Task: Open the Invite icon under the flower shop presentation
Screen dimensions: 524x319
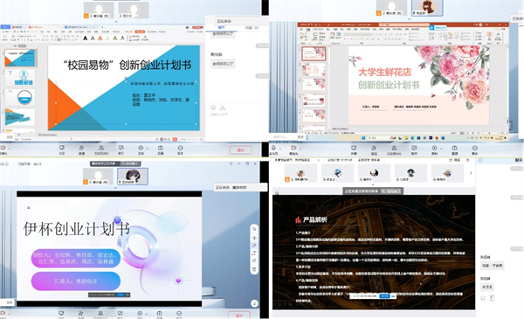Action: [x=374, y=149]
